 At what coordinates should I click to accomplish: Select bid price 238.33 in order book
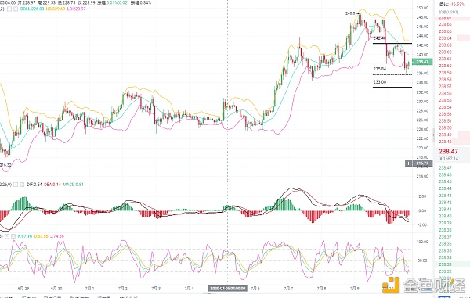(445, 264)
